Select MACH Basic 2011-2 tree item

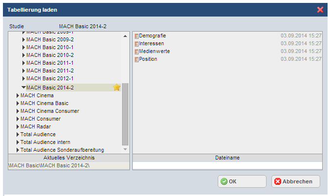(x=50, y=71)
